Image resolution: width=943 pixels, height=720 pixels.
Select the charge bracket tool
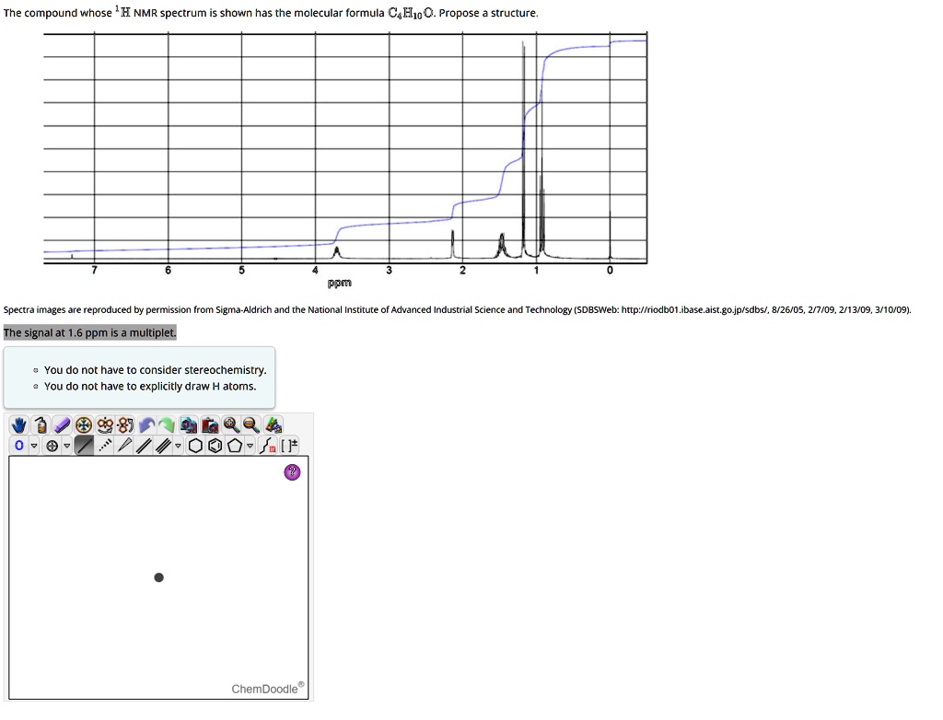(x=290, y=446)
